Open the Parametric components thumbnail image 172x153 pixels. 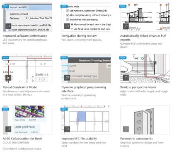pos(145,120)
